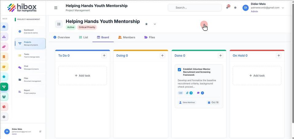Star the Helping Hands Youth Mentorship project
The width and height of the screenshot is (294, 139).
[x=147, y=24]
